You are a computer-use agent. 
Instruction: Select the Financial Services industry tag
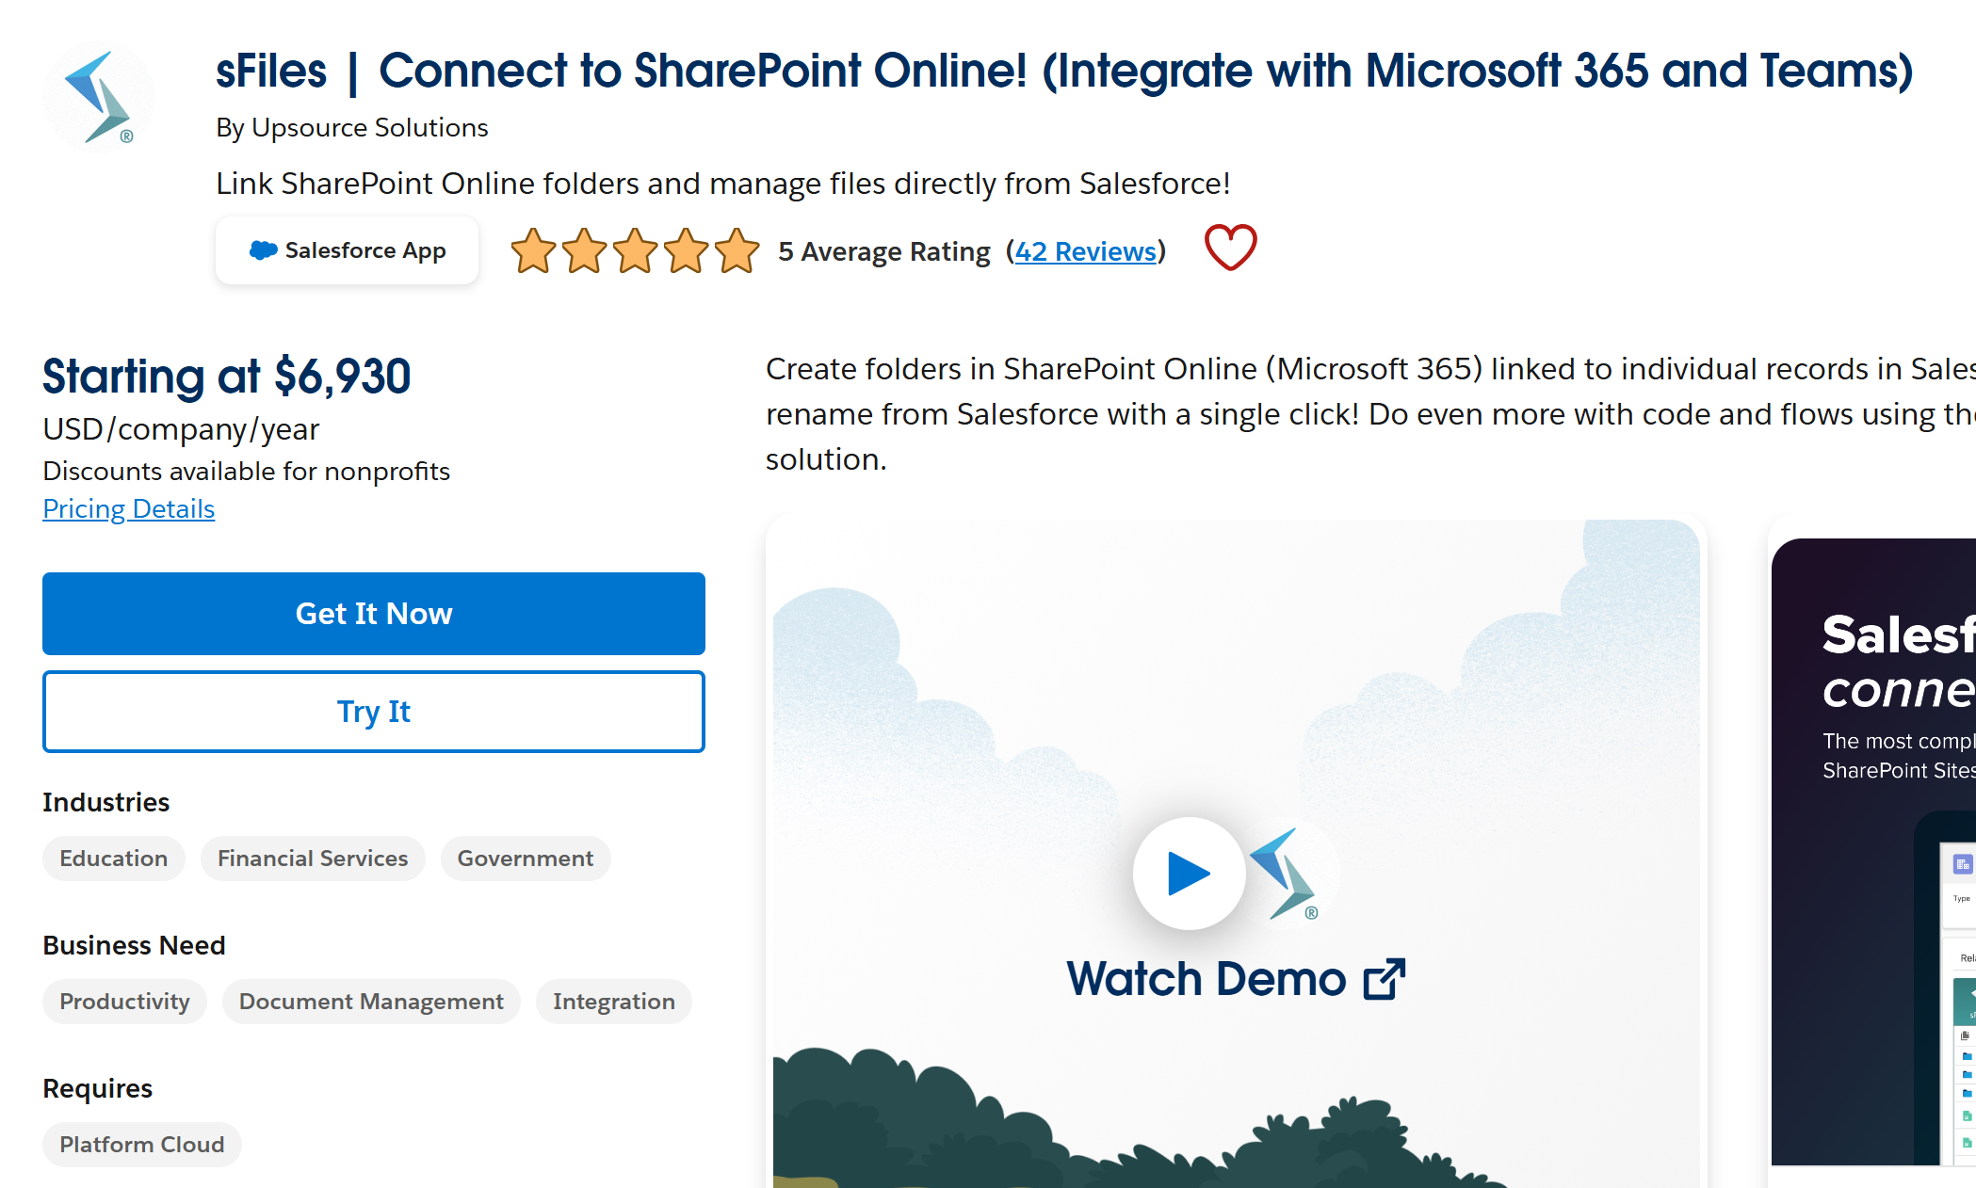click(313, 859)
